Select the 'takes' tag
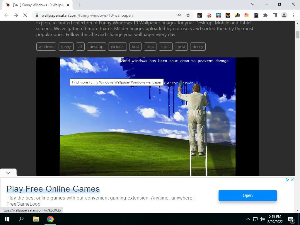 click(x=166, y=47)
